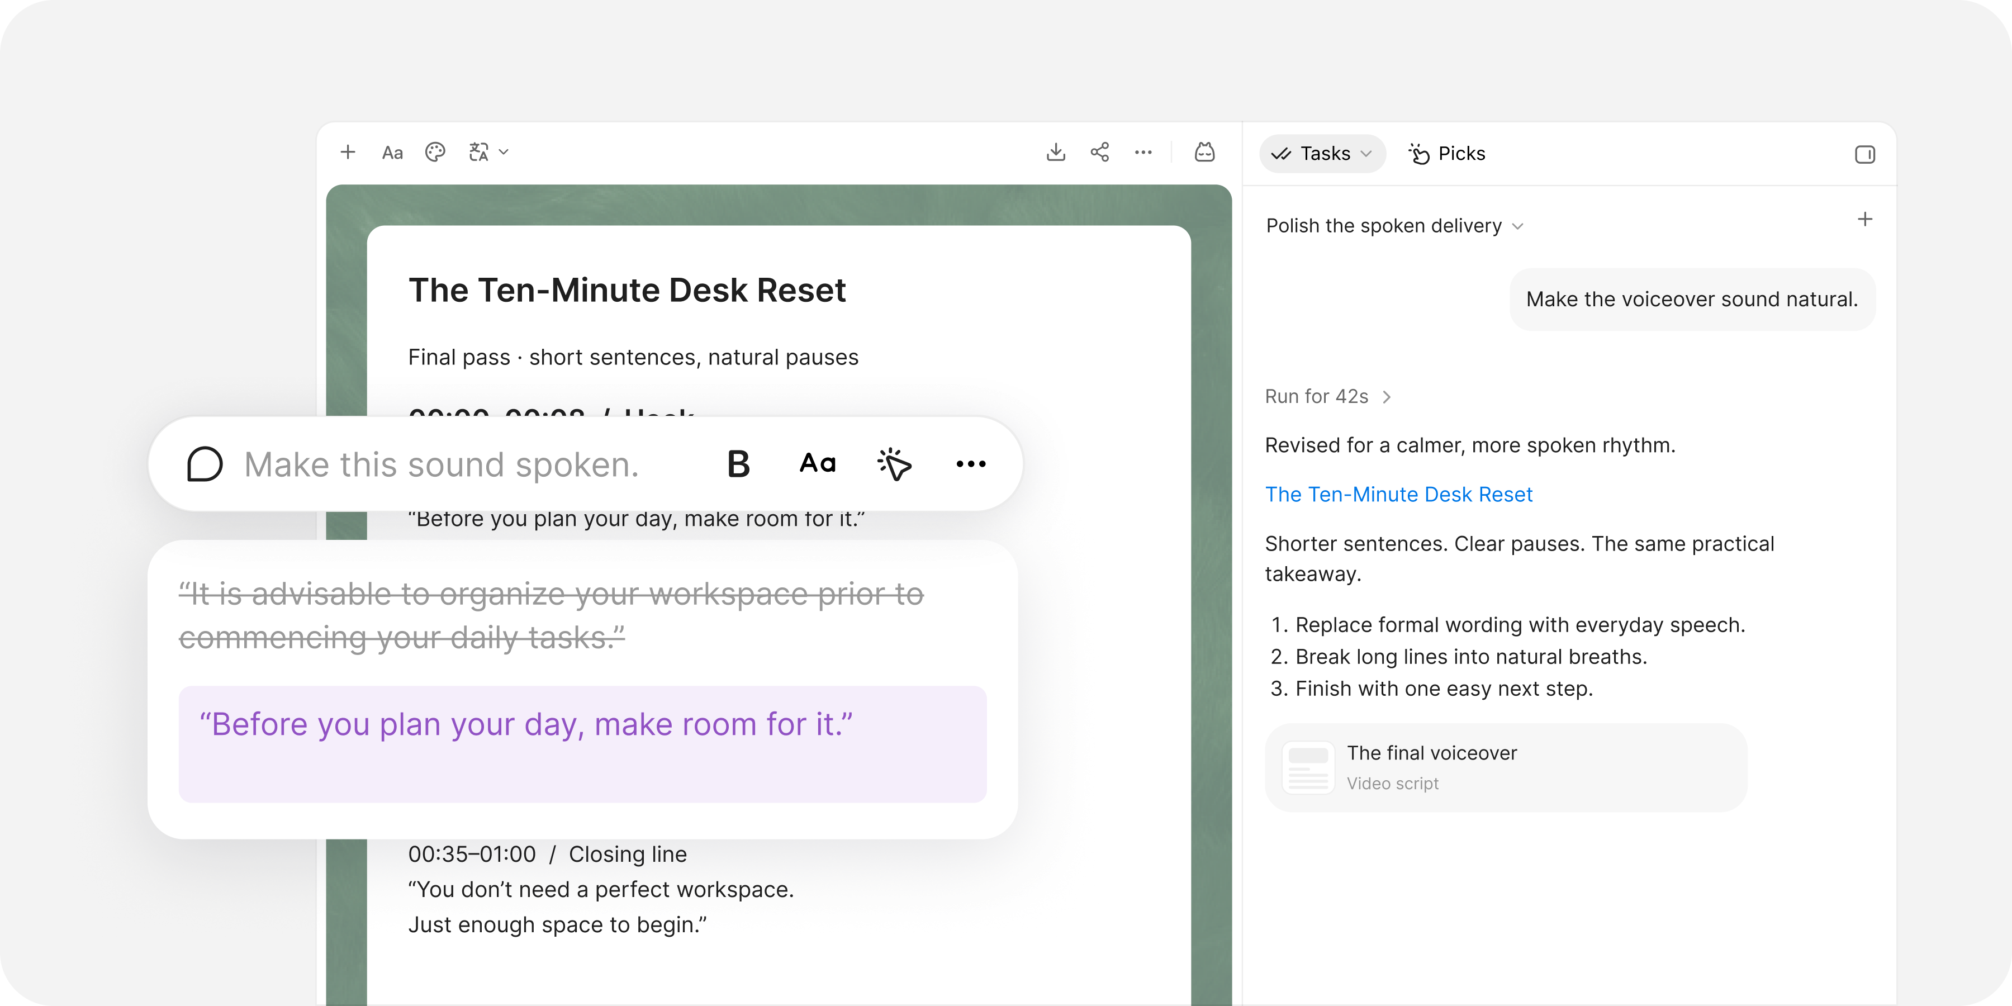Open the more options ellipsis in document toolbar

(1143, 153)
